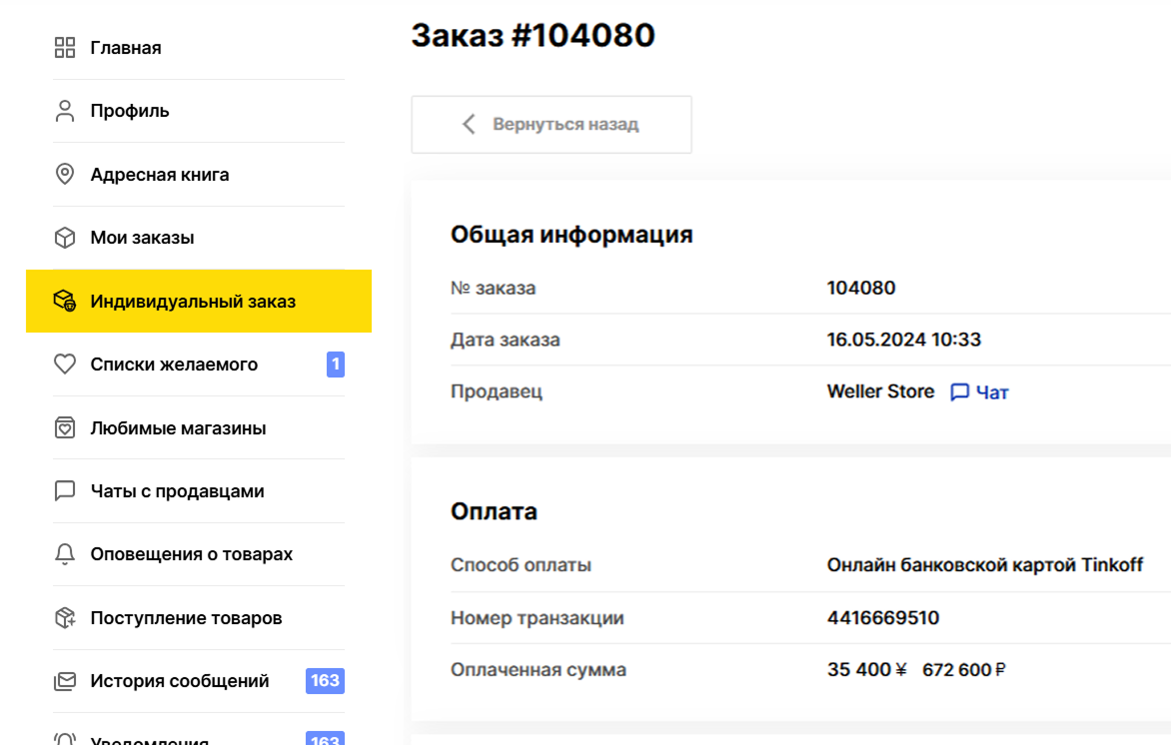This screenshot has height=745, width=1171.
Task: Select the Адресная книга location pin icon
Action: 64,173
